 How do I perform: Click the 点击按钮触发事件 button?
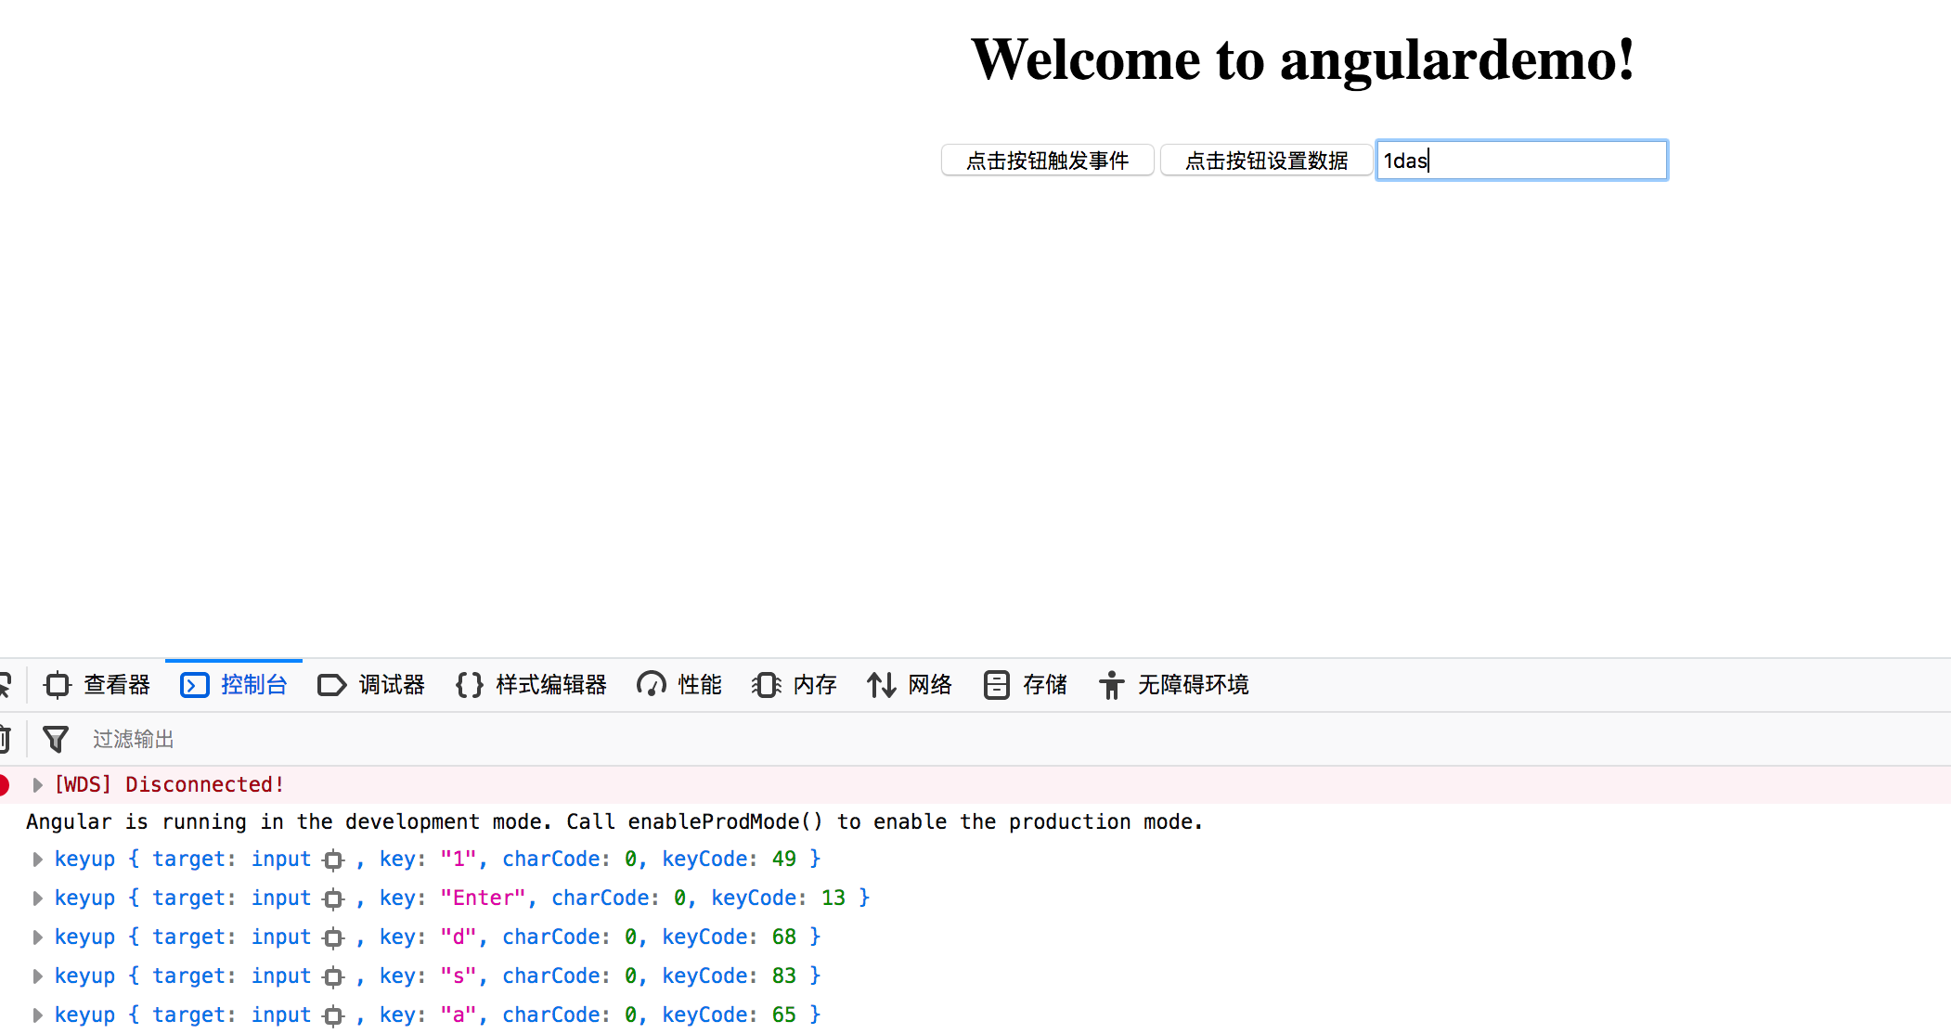1047,161
